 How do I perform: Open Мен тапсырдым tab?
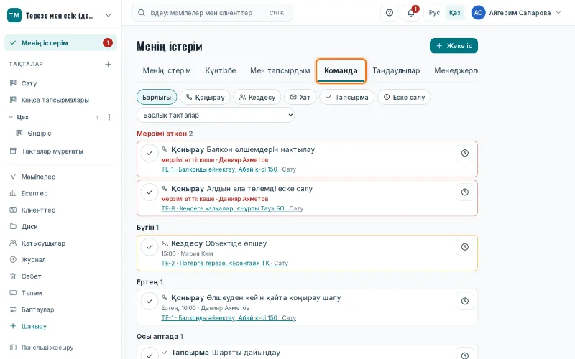coord(280,70)
